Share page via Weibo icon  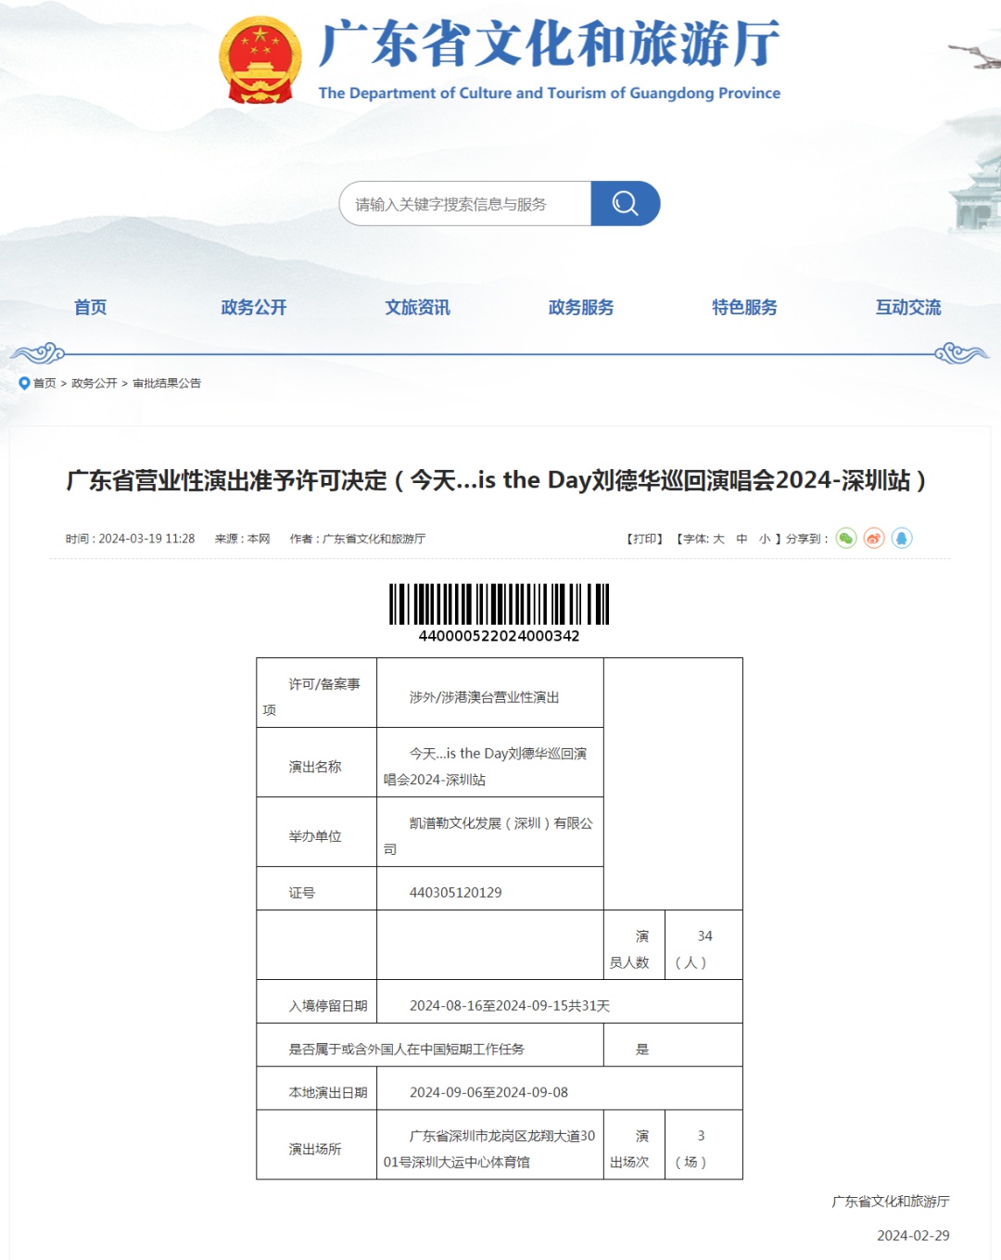click(874, 539)
